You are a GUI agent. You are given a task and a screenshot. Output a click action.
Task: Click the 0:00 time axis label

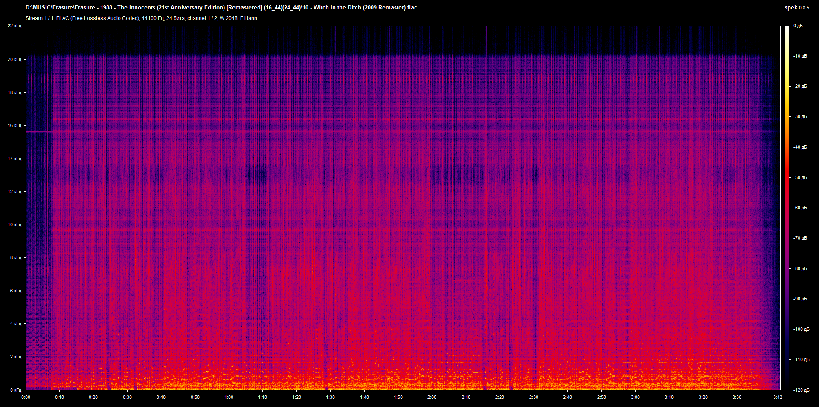coord(26,397)
